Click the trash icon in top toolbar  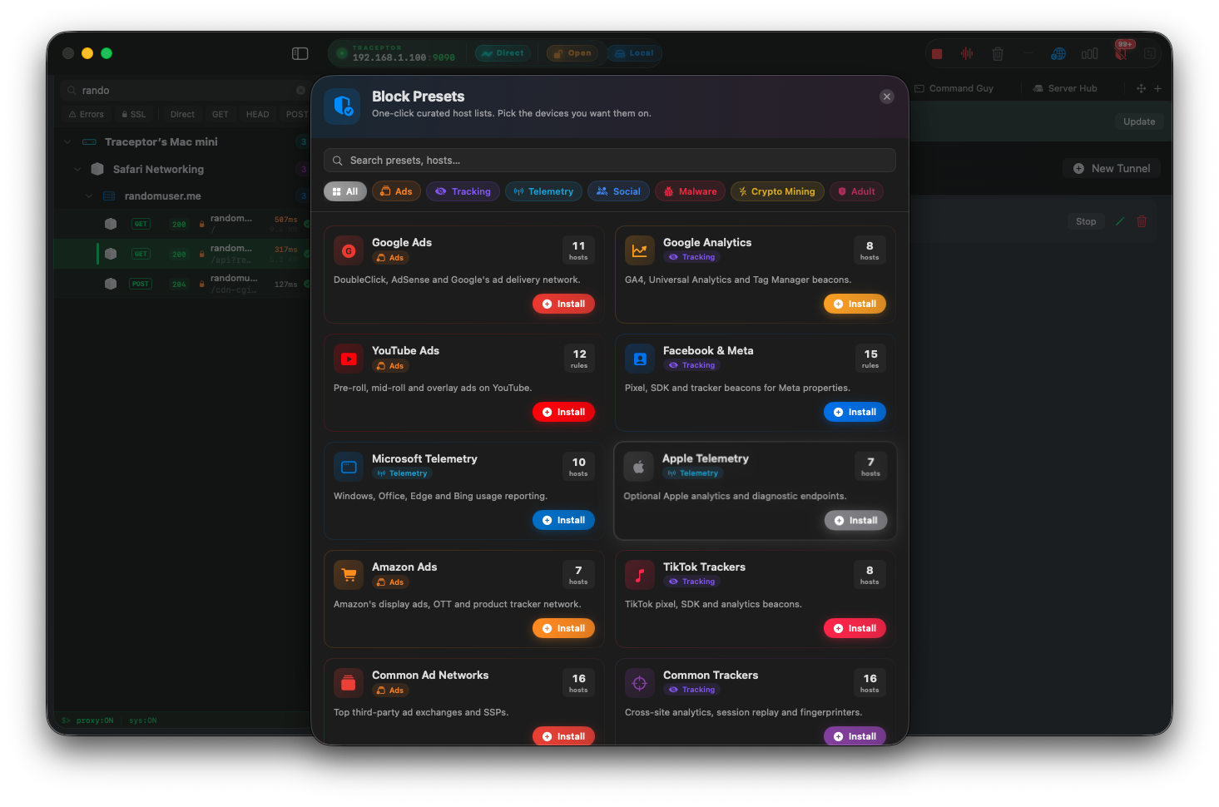tap(998, 54)
